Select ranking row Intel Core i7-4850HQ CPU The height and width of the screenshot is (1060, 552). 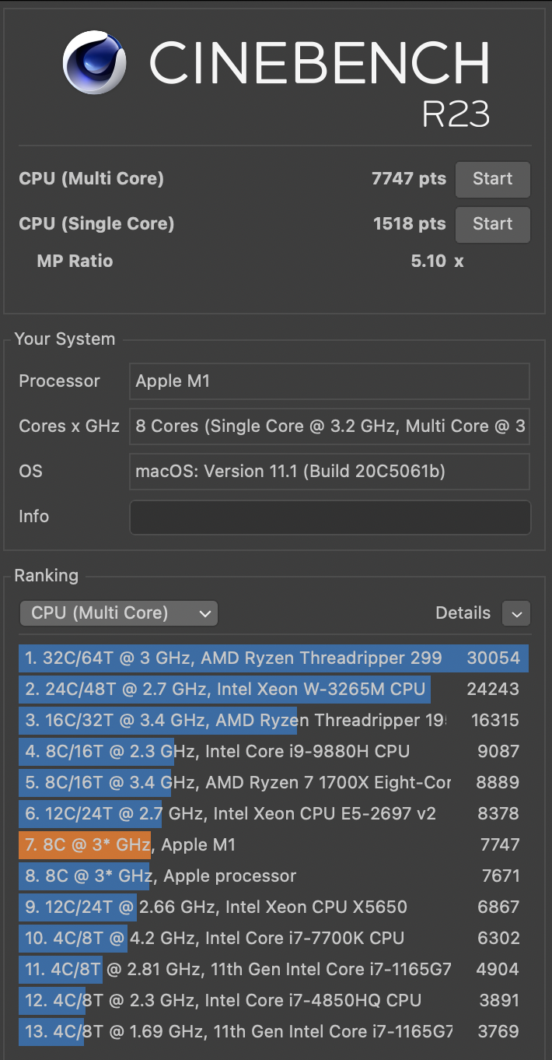coord(274,1001)
